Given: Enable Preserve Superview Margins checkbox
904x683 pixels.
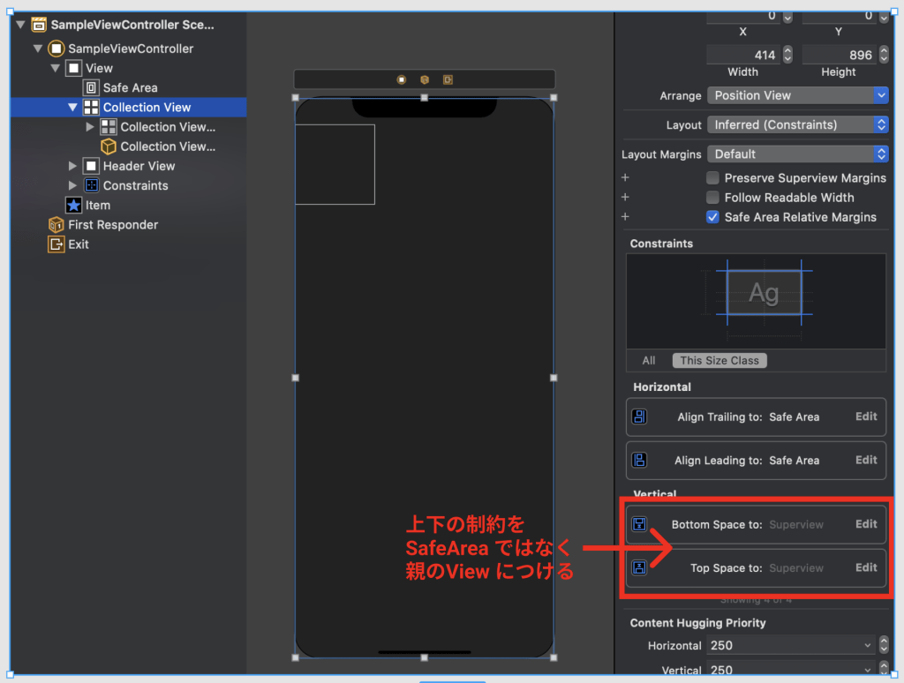Looking at the screenshot, I should click(712, 177).
